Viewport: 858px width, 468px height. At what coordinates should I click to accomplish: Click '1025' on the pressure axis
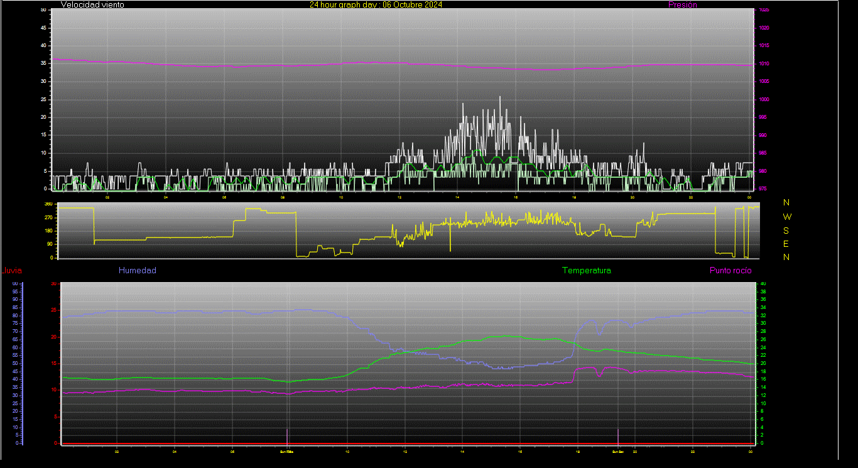[763, 10]
